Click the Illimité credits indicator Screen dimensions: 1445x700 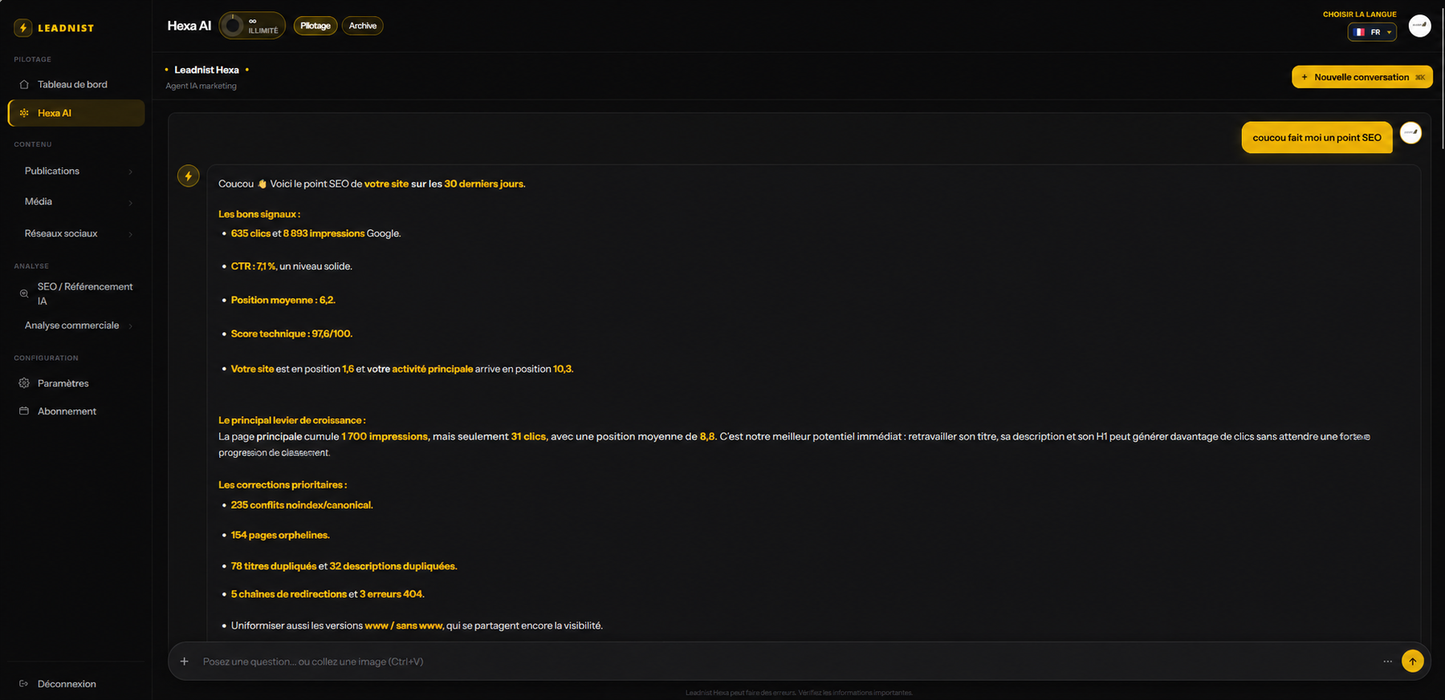click(x=252, y=26)
